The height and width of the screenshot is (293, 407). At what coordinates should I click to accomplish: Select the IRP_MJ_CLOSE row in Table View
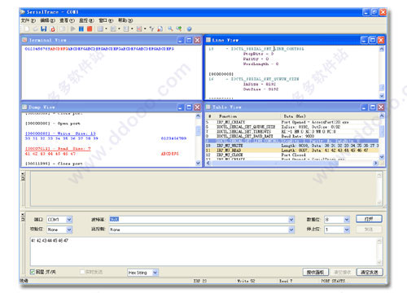[292, 155]
